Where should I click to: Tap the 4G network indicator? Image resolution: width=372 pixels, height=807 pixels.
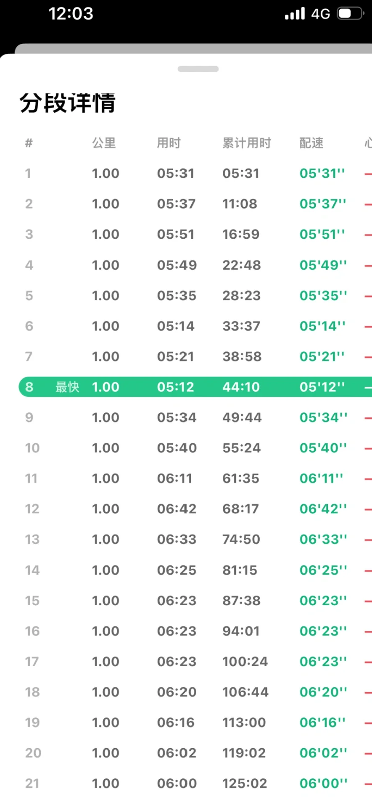point(320,14)
